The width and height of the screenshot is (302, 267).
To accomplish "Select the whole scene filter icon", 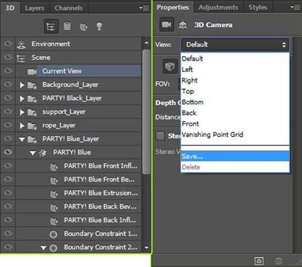I will pos(51,27).
